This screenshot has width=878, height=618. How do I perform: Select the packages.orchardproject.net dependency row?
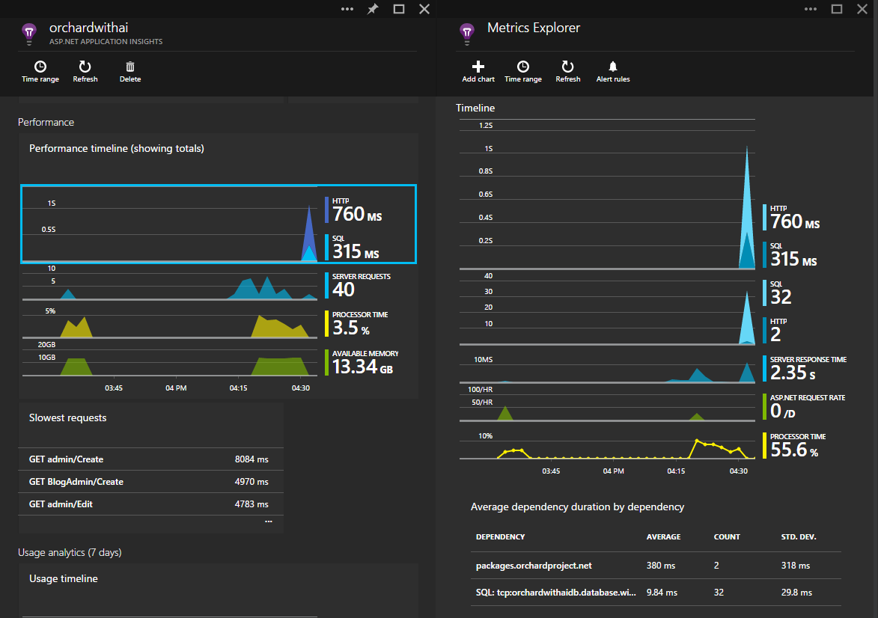(x=656, y=566)
